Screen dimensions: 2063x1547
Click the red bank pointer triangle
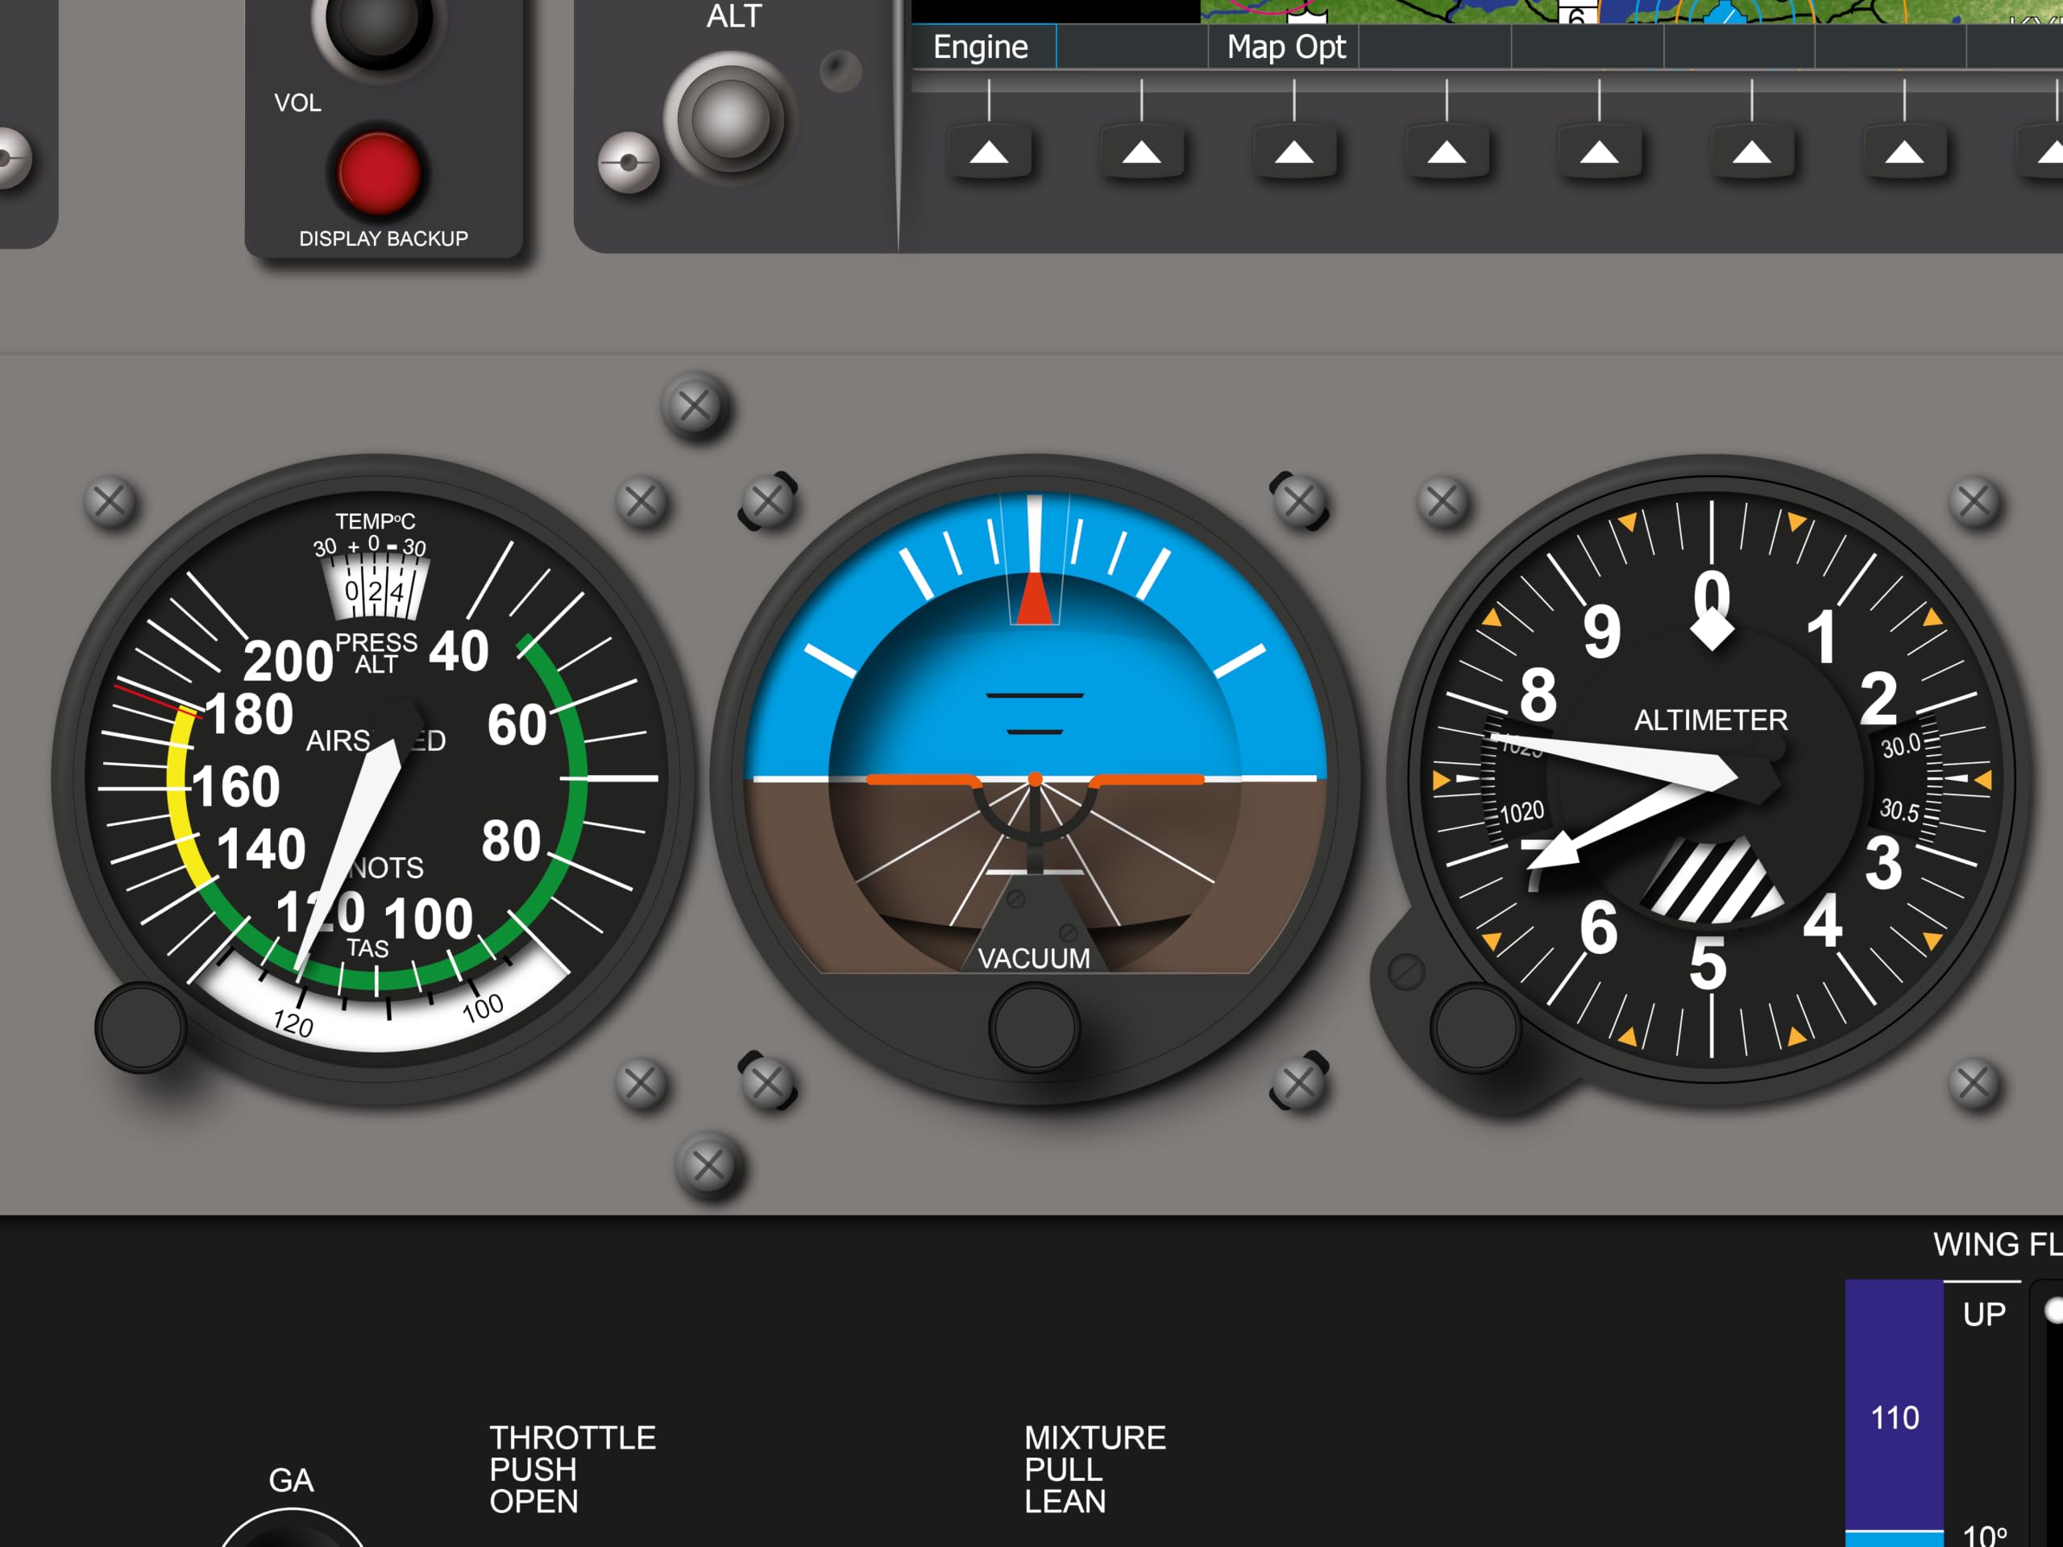pyautogui.click(x=1033, y=598)
